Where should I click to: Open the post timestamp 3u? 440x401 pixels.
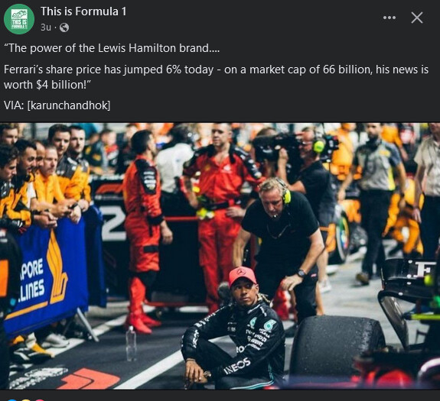tap(46, 27)
